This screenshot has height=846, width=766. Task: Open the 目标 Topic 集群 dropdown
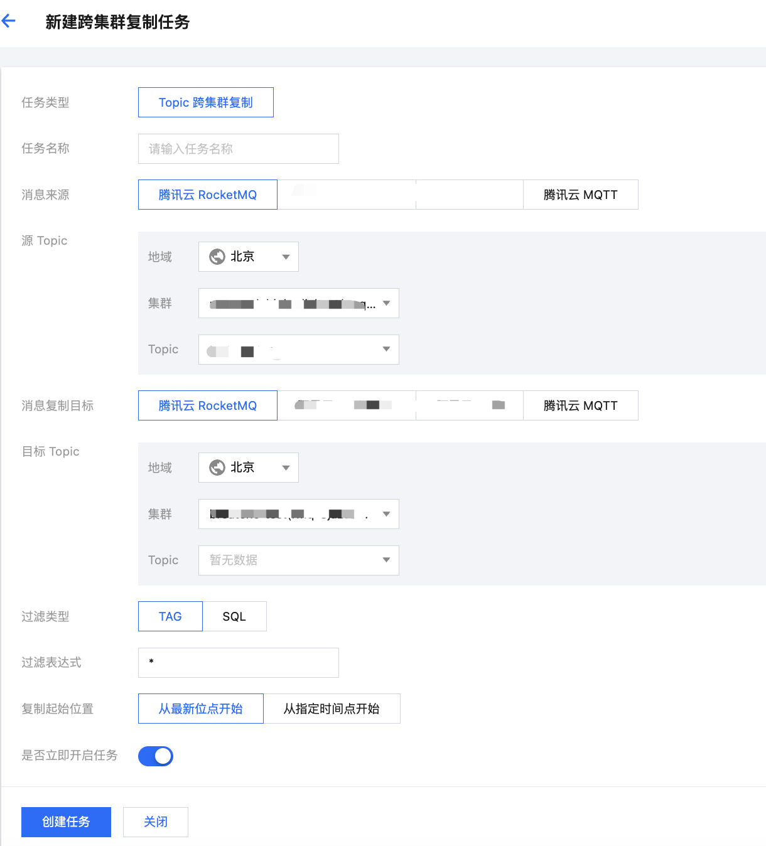tap(299, 514)
